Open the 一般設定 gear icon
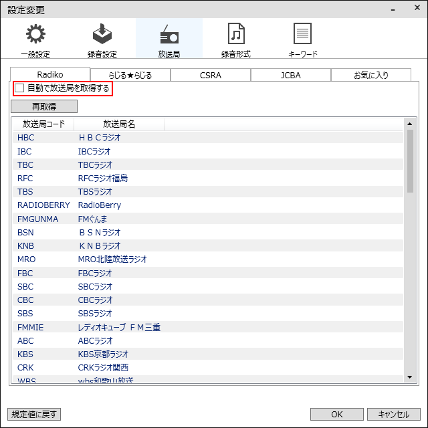This screenshot has width=428, height=428. tap(35, 34)
